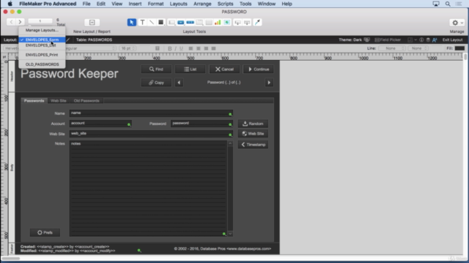The image size is (469, 263).
Task: Go to next layout arrow
Action: click(x=20, y=22)
